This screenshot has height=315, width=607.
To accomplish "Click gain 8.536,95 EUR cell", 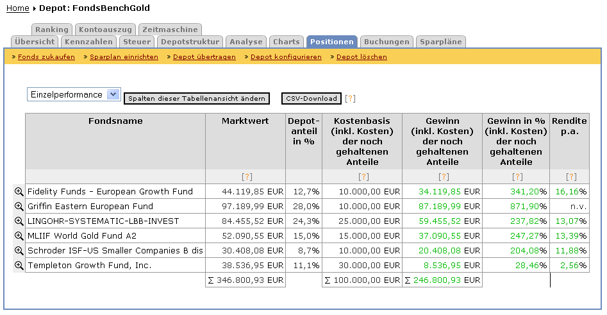I will pos(442,265).
